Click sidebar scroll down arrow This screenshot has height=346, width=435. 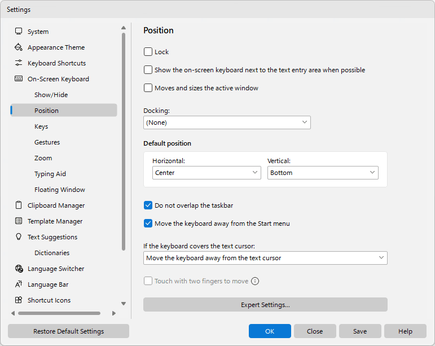[124, 304]
